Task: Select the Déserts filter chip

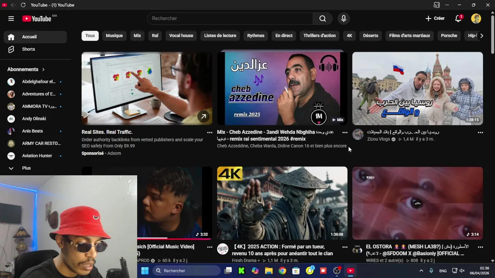Action: click(x=370, y=36)
